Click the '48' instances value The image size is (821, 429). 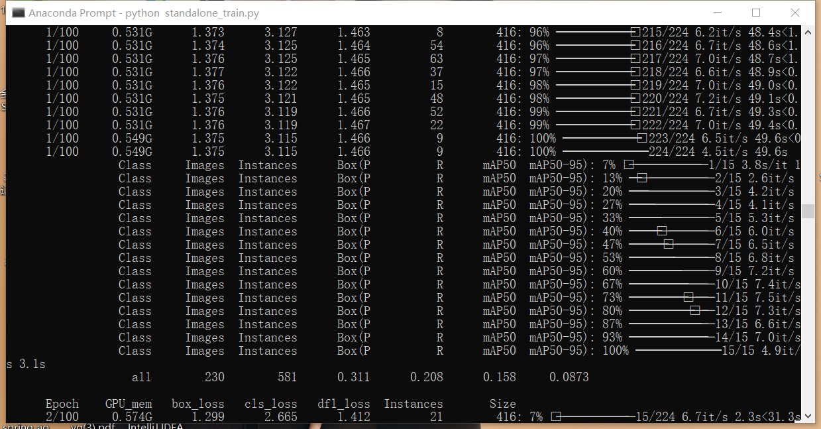pos(437,99)
